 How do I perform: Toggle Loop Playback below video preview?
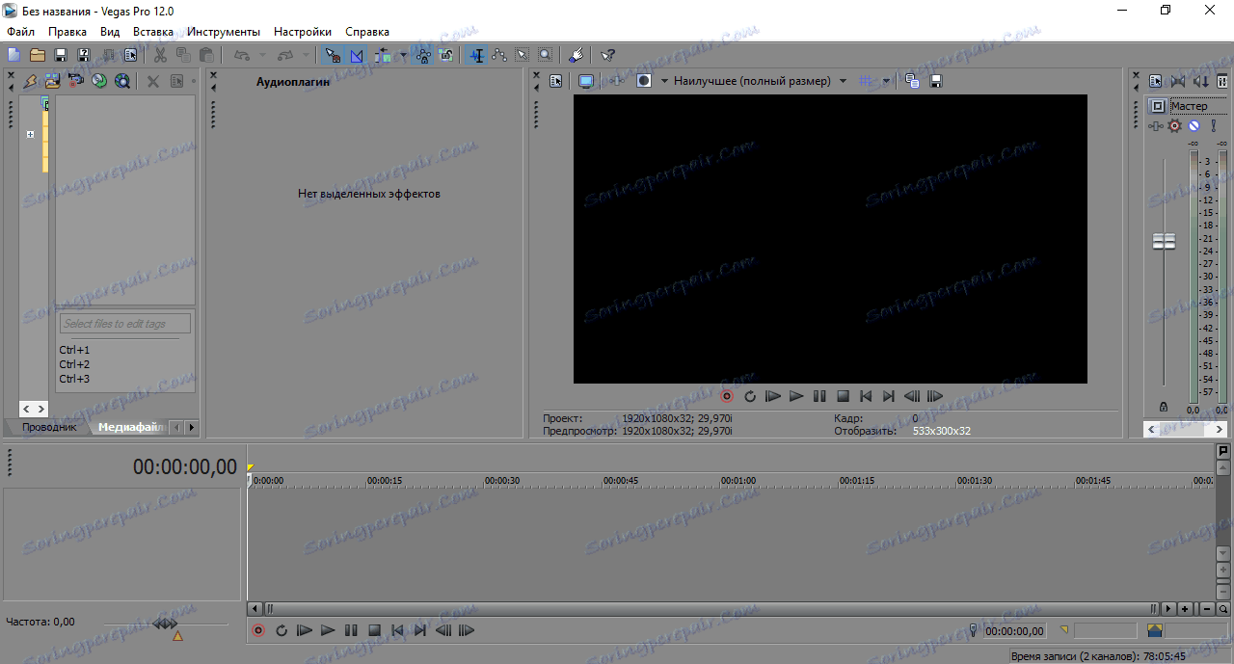[x=750, y=396]
